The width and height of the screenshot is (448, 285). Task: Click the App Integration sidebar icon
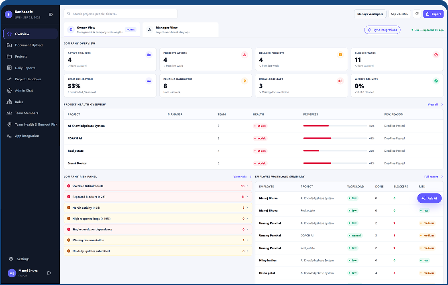coord(9,136)
